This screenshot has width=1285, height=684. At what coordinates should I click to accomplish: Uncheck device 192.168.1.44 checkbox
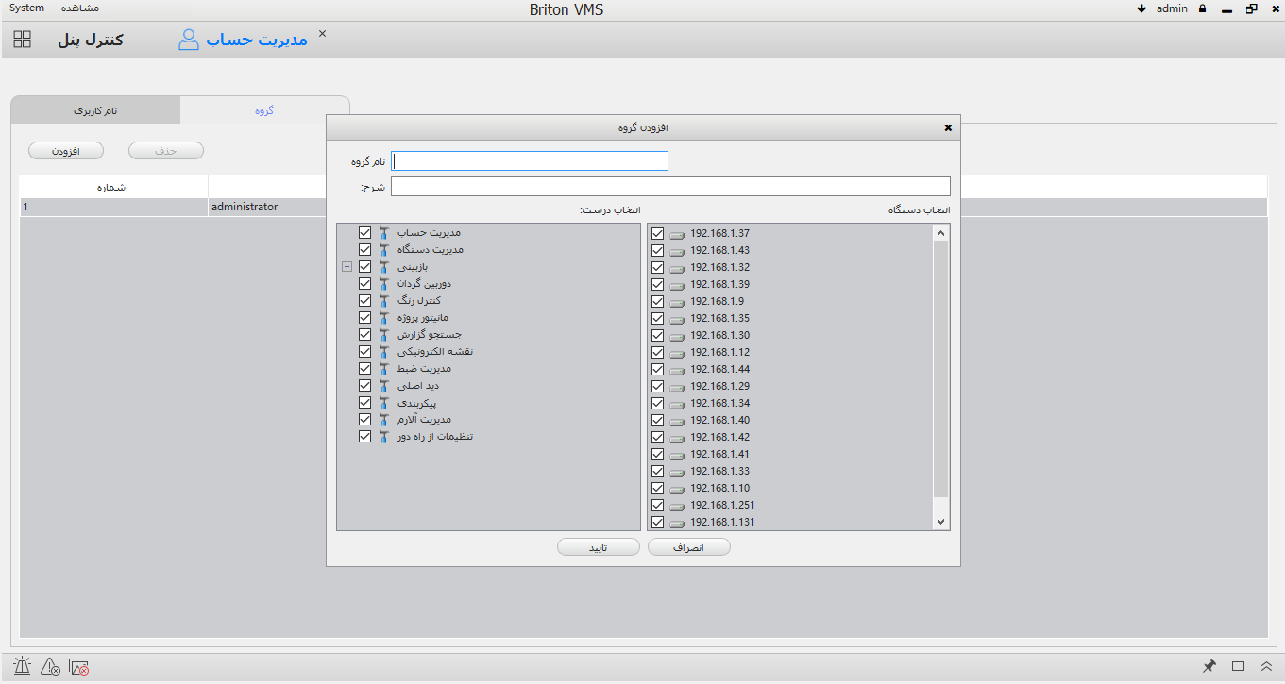coord(658,369)
